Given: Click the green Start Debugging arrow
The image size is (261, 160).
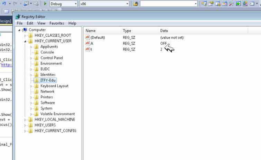Looking at the screenshot, I should tap(46, 4).
